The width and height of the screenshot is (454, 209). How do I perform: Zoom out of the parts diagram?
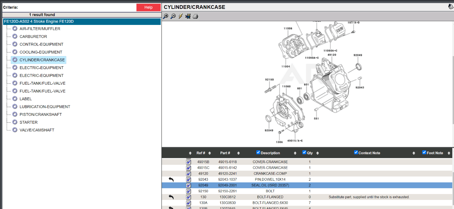tap(173, 16)
